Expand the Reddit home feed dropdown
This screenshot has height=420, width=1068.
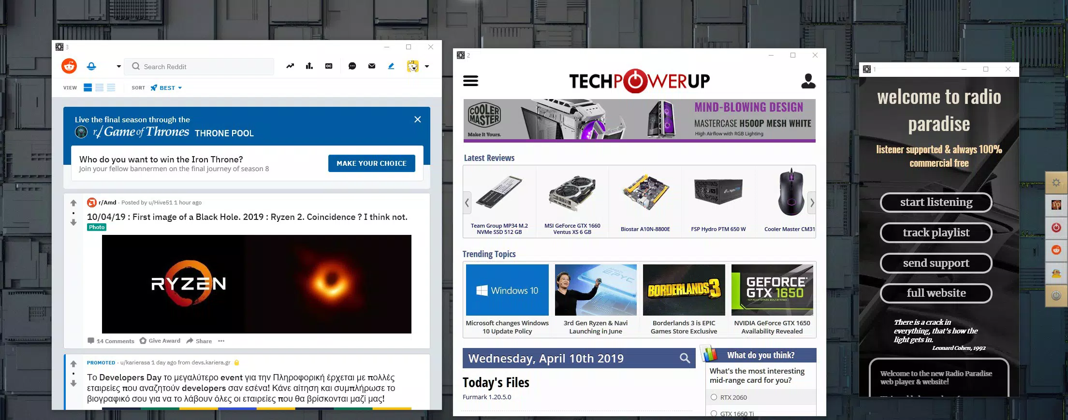coord(118,66)
